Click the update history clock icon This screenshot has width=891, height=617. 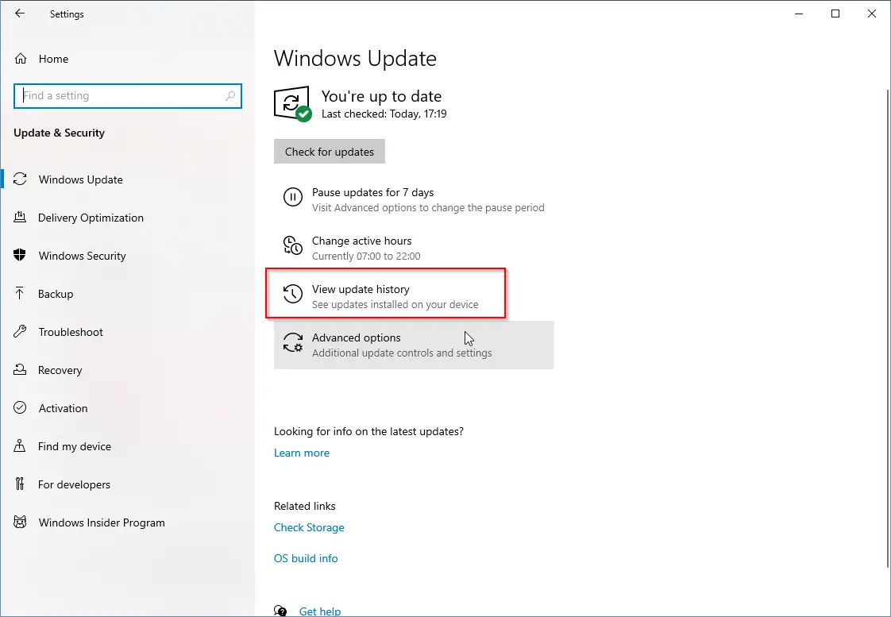click(293, 294)
